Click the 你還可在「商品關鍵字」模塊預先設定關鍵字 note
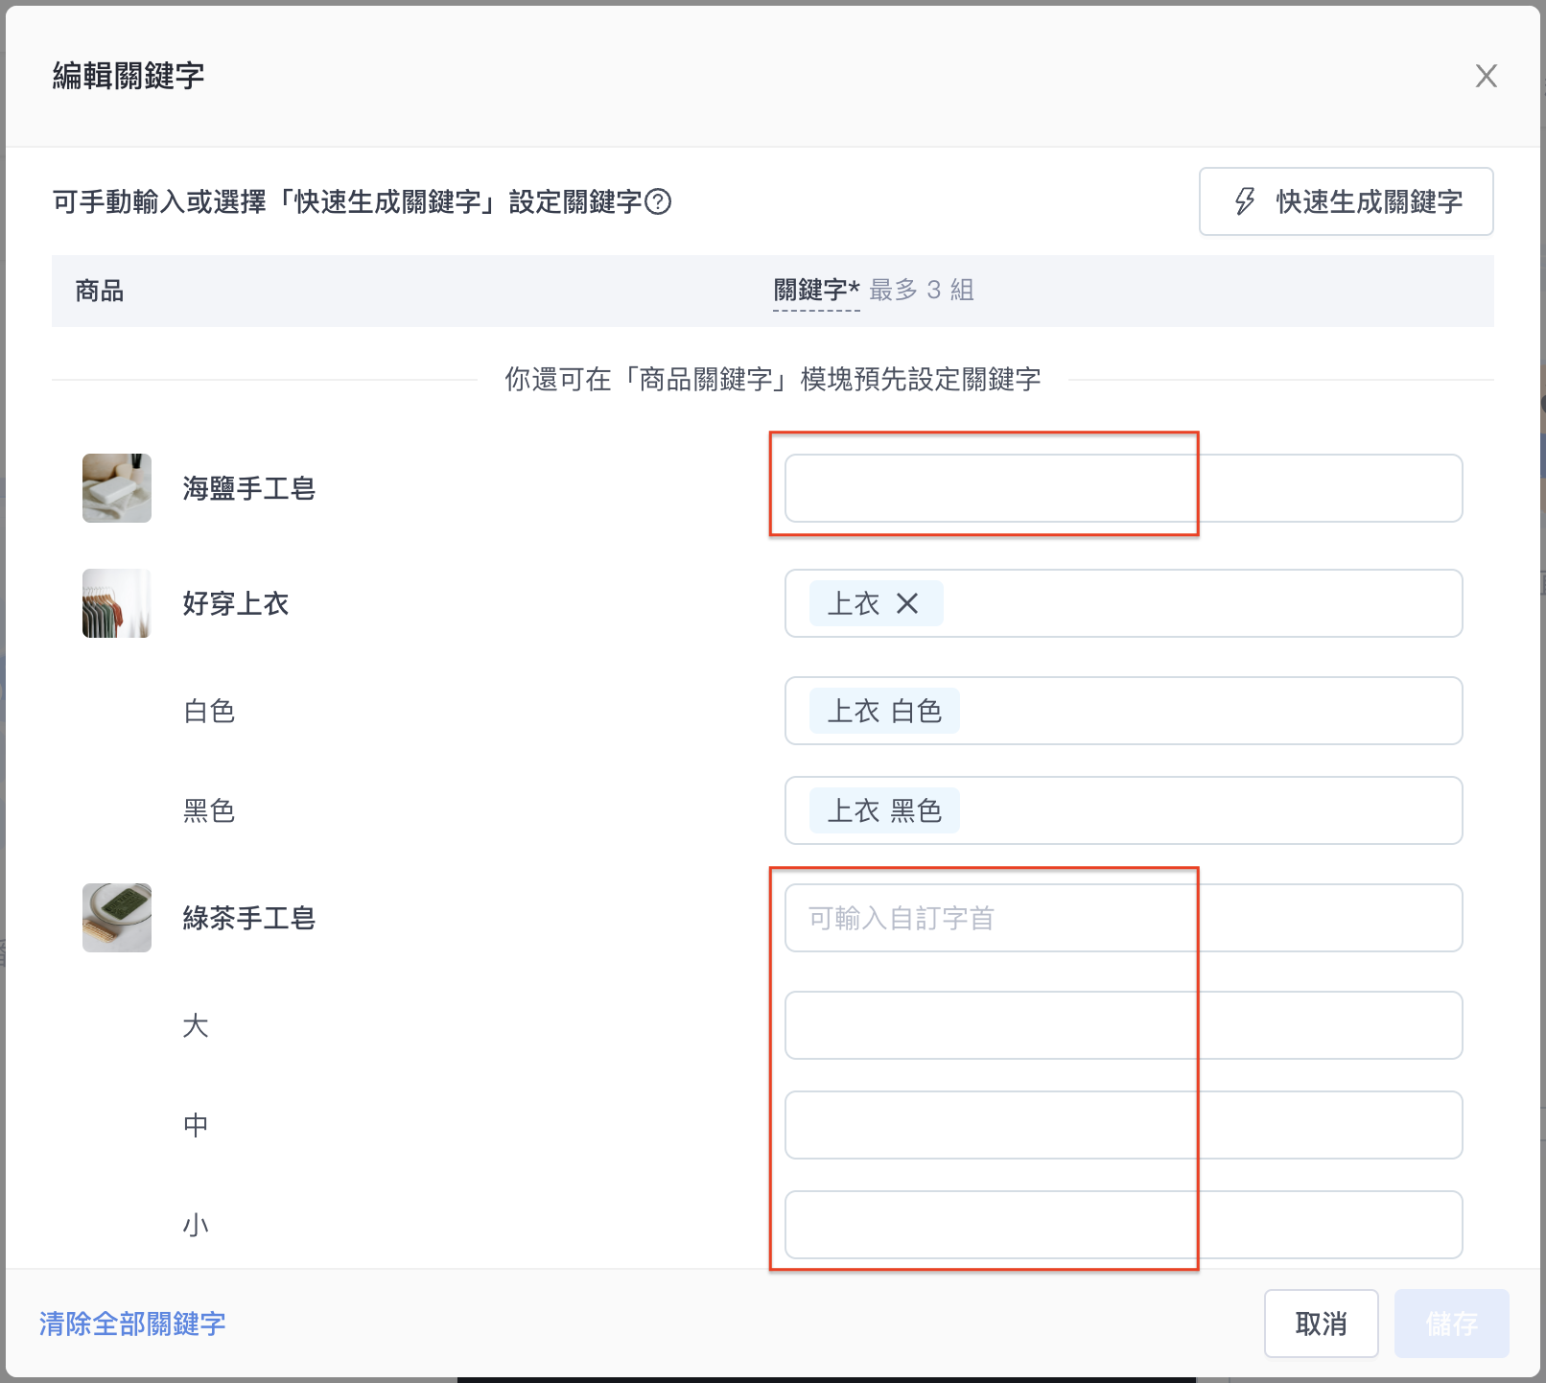This screenshot has height=1383, width=1546. click(773, 379)
